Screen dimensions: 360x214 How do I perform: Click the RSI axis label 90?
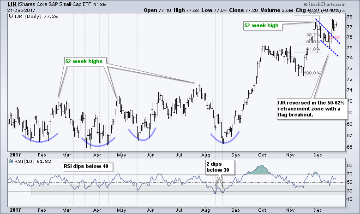click(x=350, y=166)
